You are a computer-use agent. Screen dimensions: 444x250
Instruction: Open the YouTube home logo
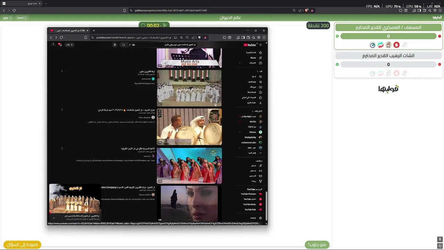pos(250,45)
